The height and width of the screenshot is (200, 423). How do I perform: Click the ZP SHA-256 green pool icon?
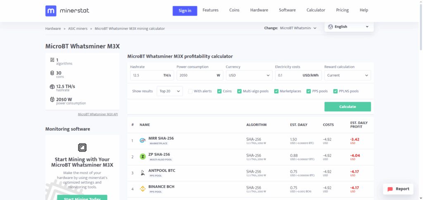point(143,157)
